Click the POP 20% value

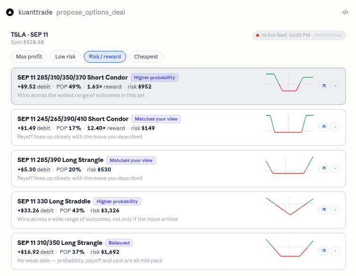(x=69, y=170)
